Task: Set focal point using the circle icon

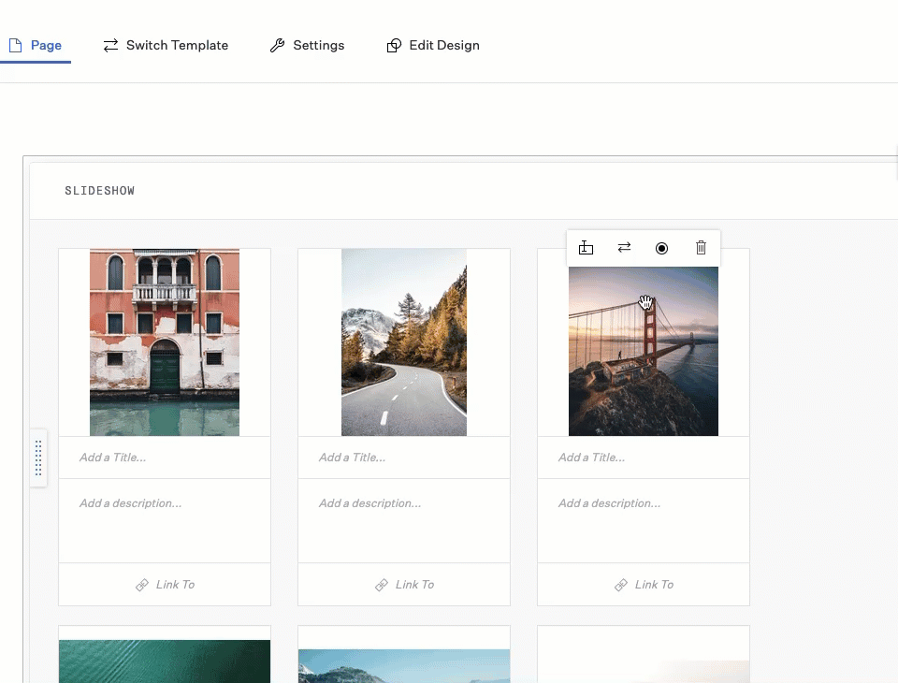Action: pos(662,248)
